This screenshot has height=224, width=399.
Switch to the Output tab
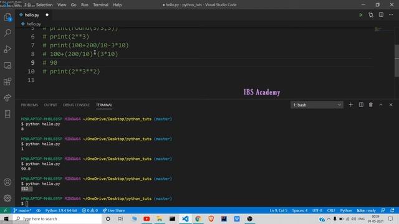pyautogui.click(x=50, y=105)
